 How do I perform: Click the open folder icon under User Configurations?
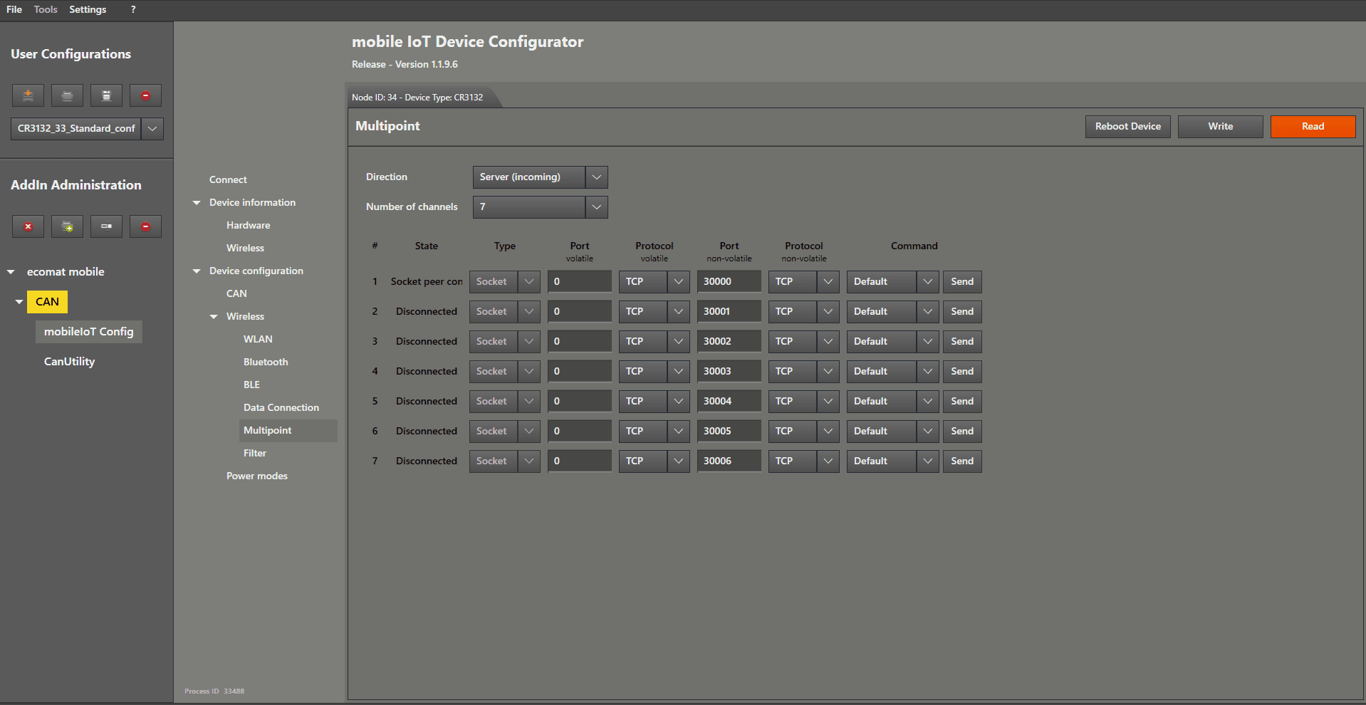pos(67,95)
